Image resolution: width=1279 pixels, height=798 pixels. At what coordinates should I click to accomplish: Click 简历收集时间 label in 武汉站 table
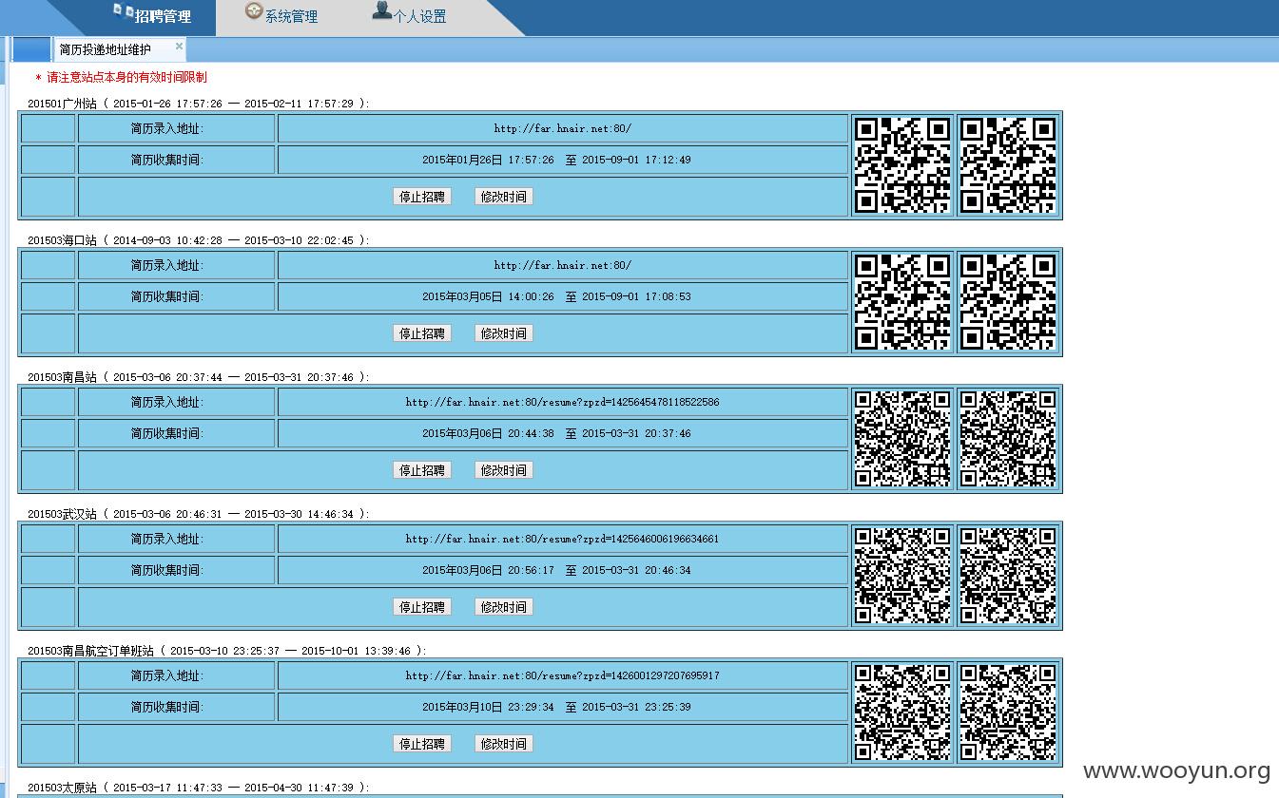pos(167,570)
